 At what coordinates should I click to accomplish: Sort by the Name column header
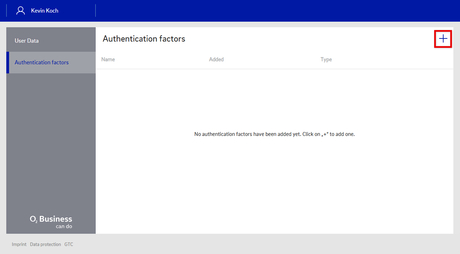pyautogui.click(x=108, y=59)
